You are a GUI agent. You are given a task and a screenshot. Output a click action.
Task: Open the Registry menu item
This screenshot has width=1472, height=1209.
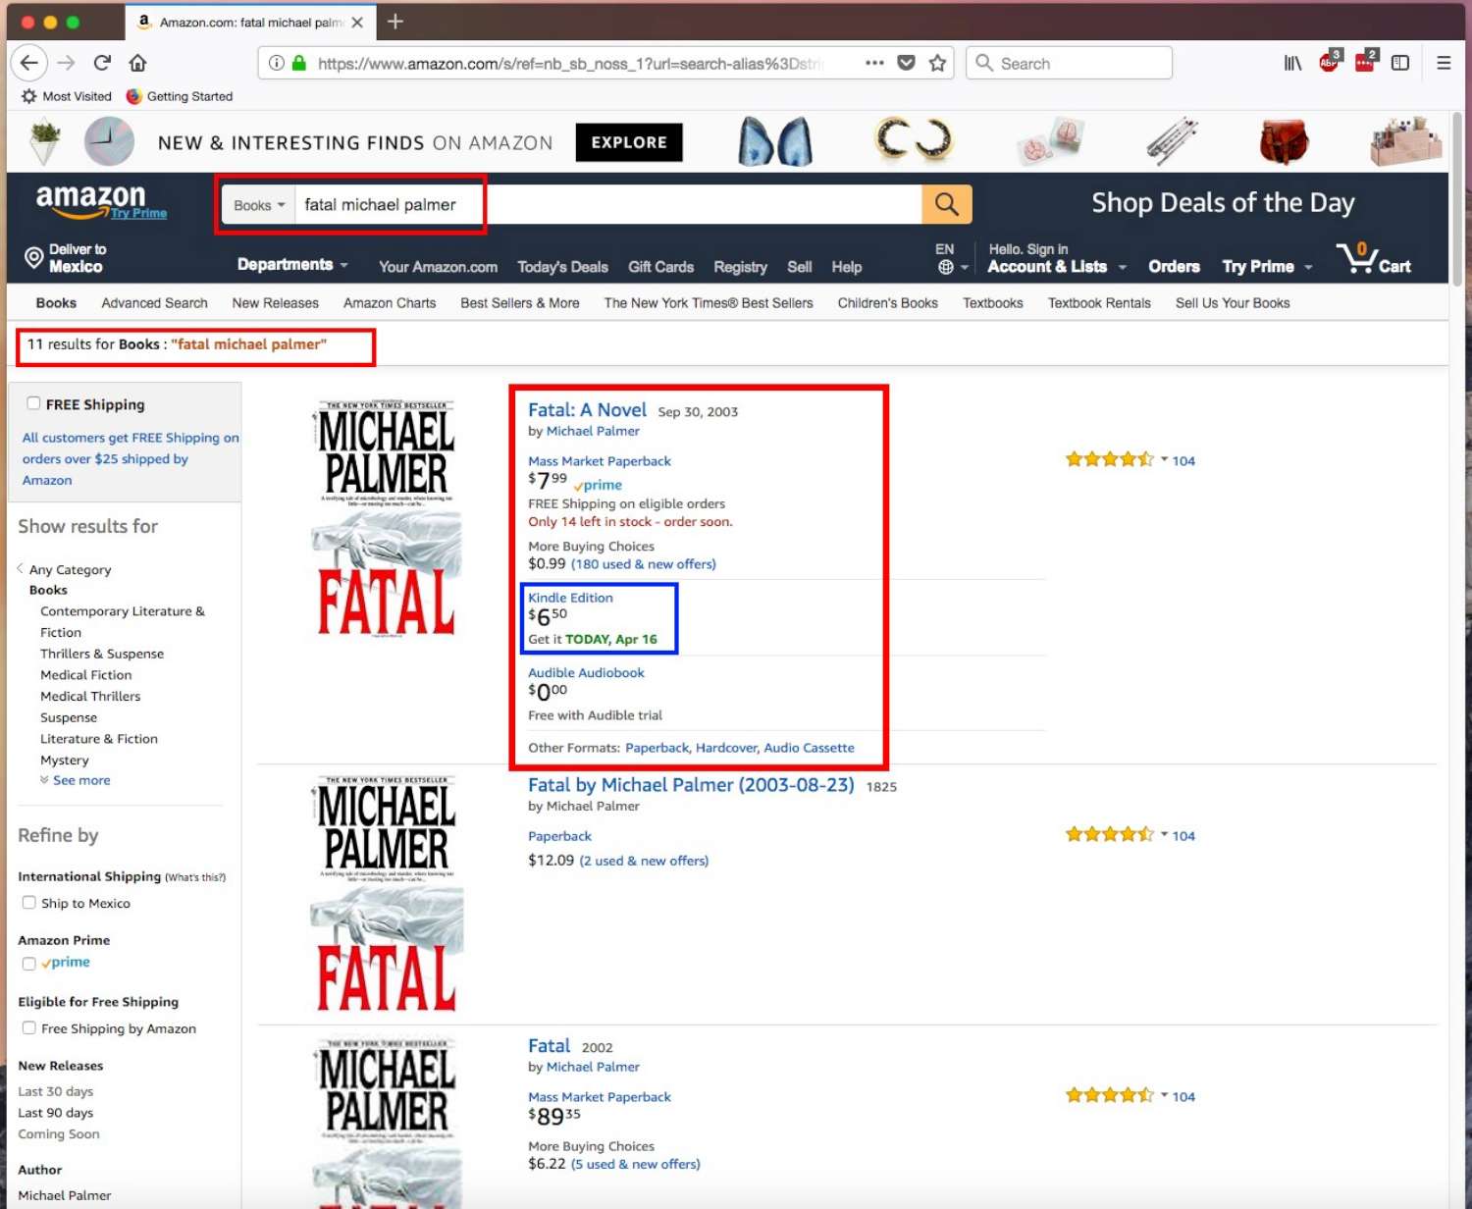coord(740,267)
